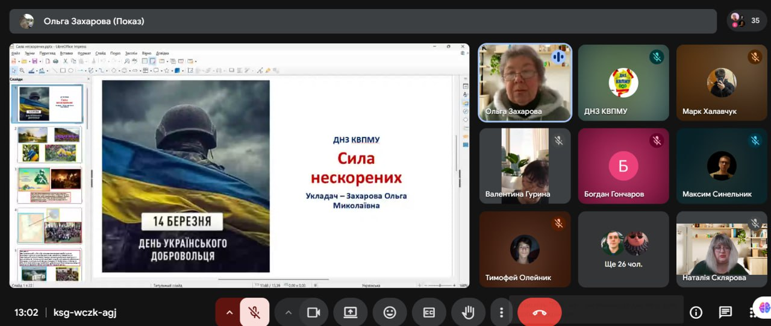Click the 'Ще 26 чол.' participants tile
Screen dimensions: 771x326
pos(623,249)
